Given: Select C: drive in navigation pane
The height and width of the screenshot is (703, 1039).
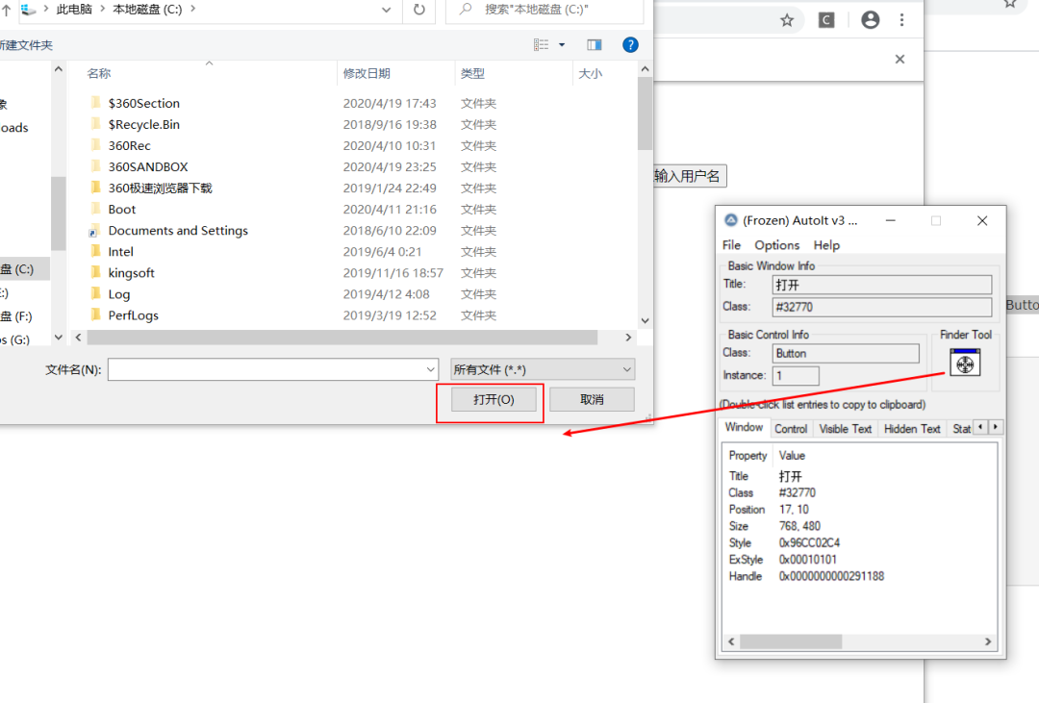Looking at the screenshot, I should [x=24, y=269].
